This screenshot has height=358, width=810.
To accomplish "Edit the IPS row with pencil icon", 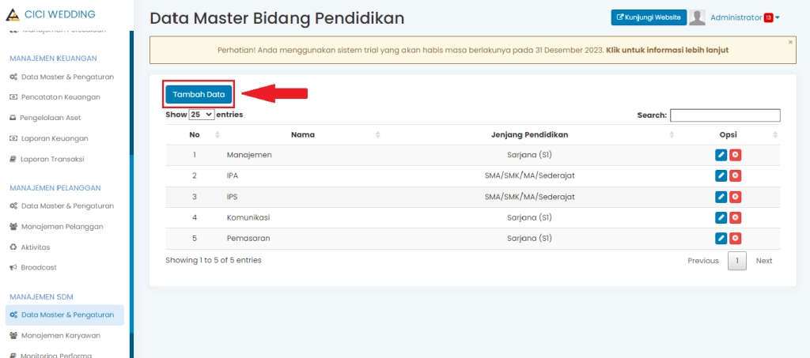I will (x=721, y=197).
